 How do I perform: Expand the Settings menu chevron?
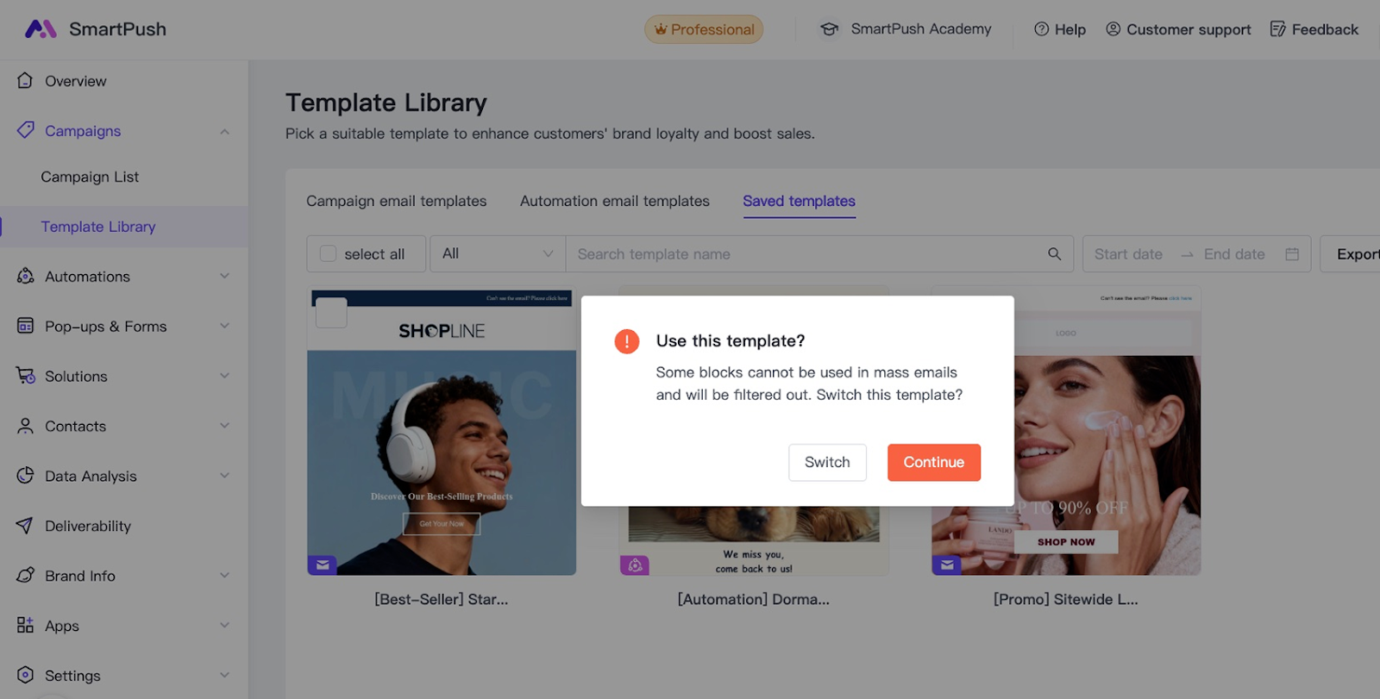click(224, 675)
